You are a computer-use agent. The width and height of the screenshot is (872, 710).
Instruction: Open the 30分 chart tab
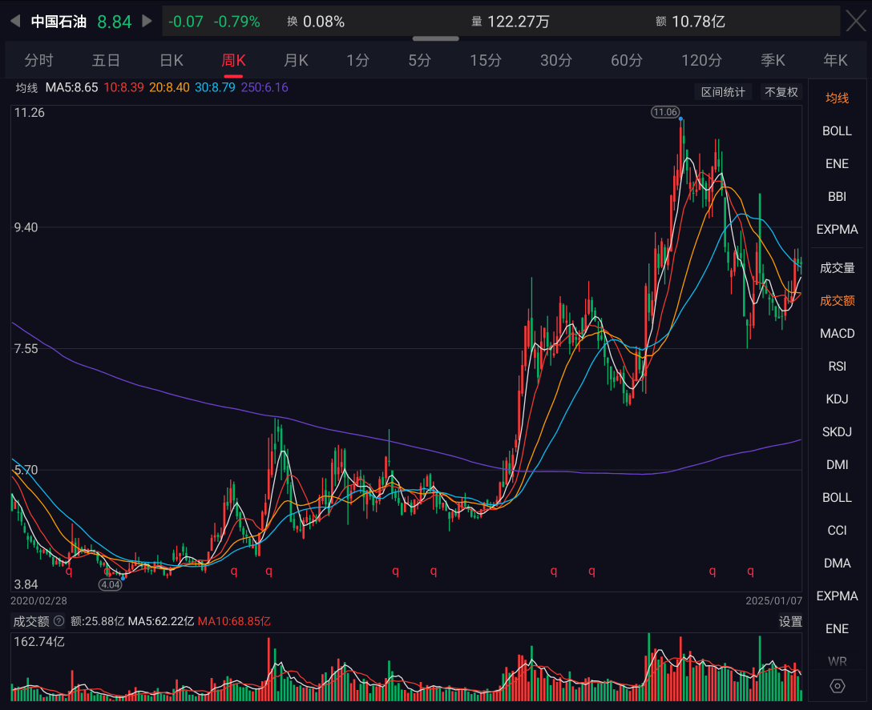point(556,60)
